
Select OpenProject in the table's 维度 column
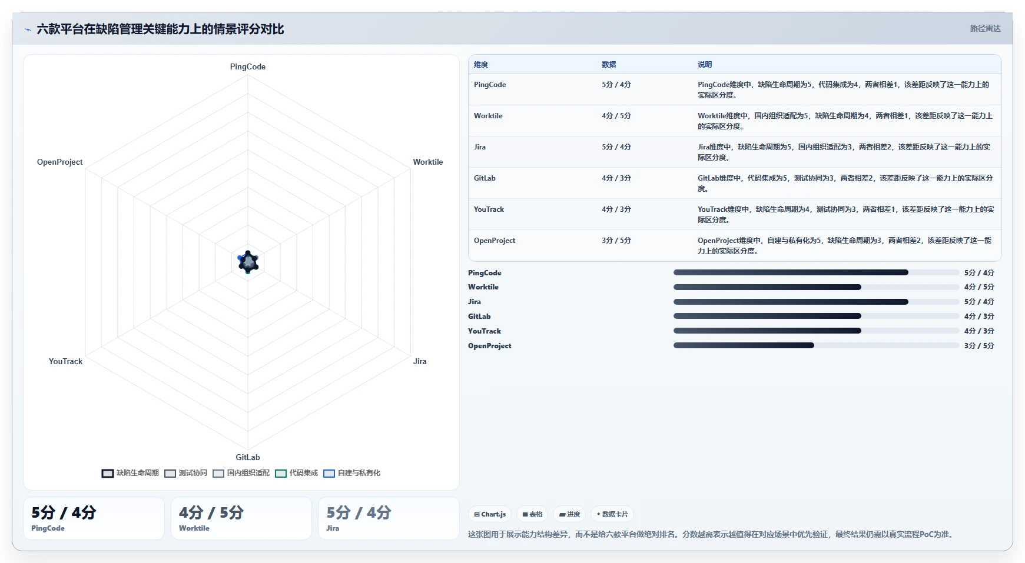pos(495,241)
